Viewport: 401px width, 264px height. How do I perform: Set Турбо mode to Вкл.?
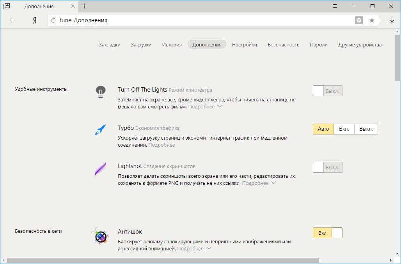(344, 129)
